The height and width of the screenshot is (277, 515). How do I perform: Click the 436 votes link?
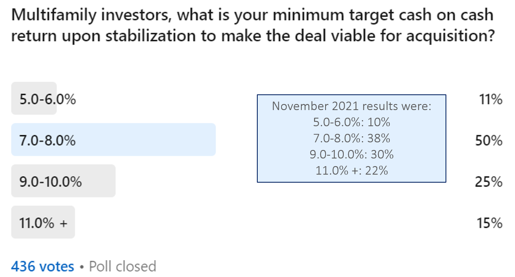click(x=42, y=266)
